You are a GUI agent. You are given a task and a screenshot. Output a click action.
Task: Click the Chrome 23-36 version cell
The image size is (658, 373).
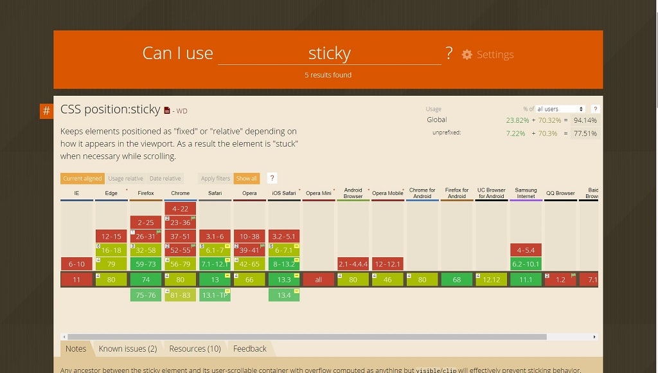(180, 223)
